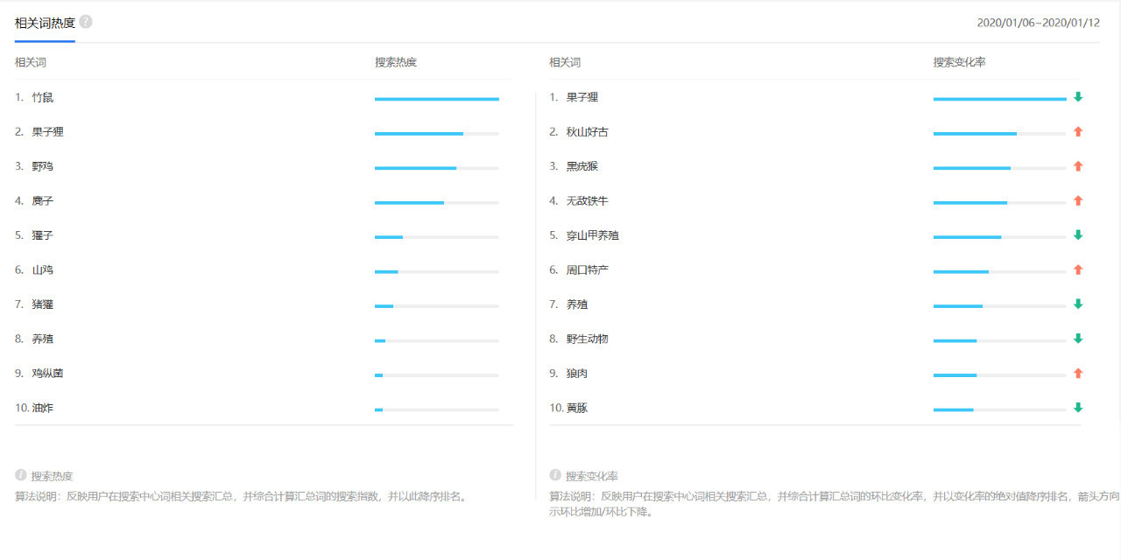Open related word 獾子

tap(43, 235)
